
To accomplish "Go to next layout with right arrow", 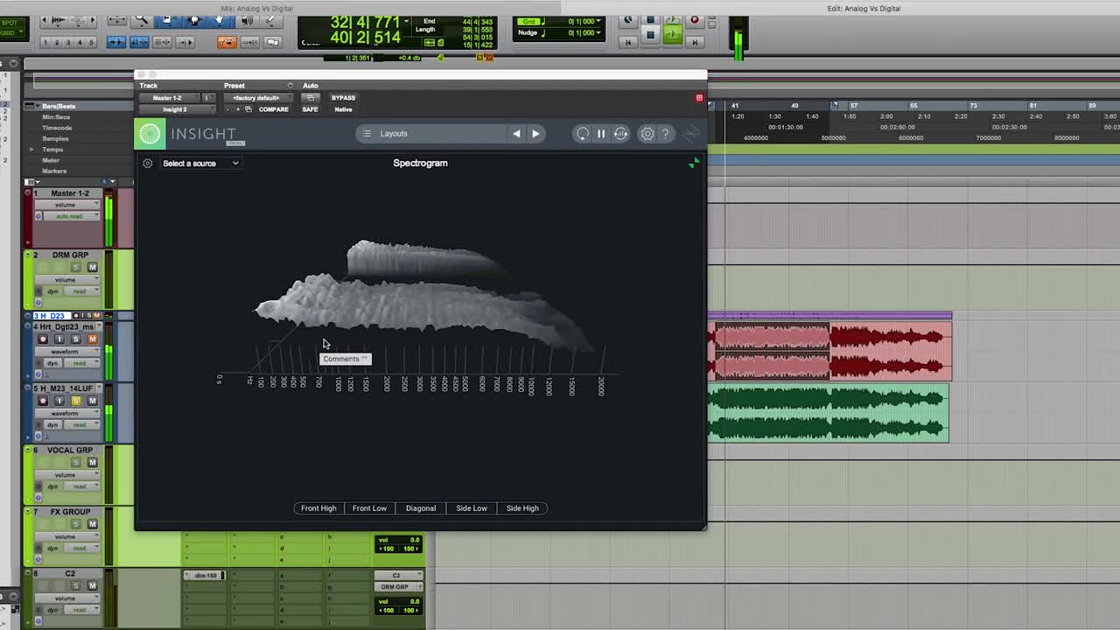I will click(x=535, y=134).
